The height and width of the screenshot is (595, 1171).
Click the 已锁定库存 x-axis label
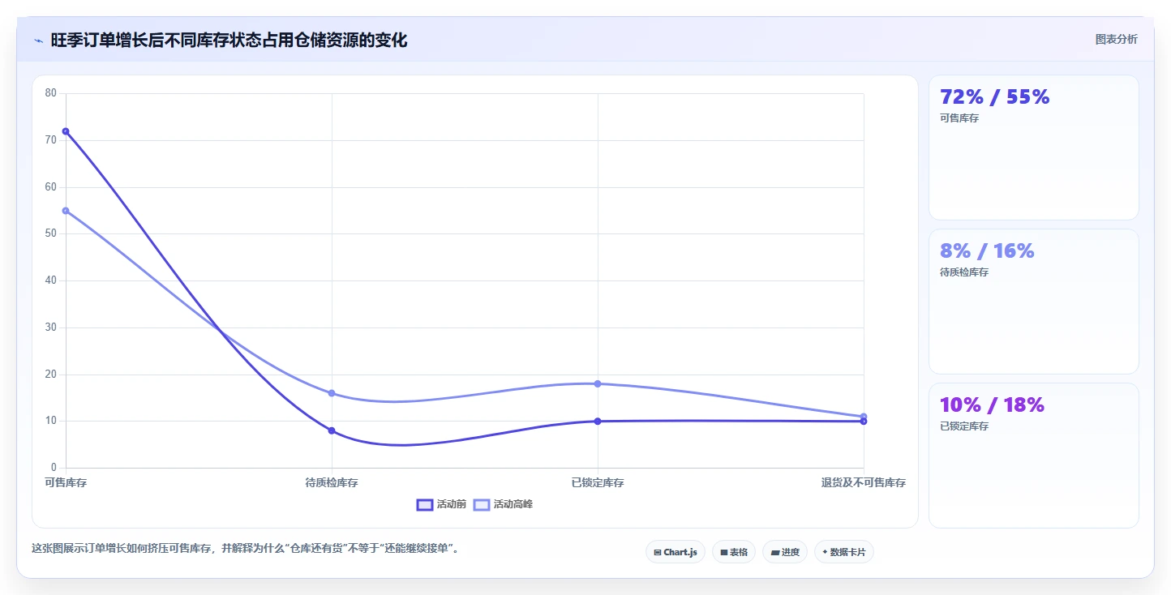[x=598, y=483]
